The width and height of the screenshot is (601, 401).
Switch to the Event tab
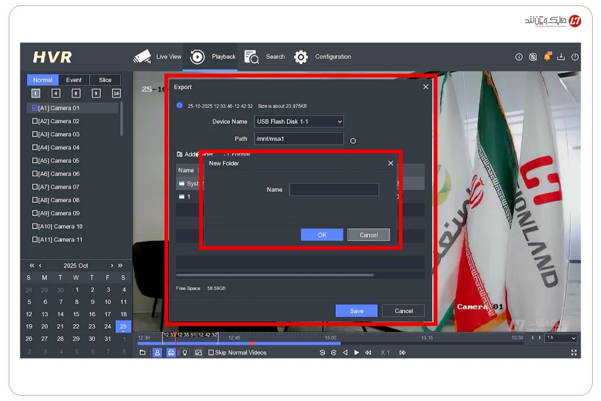[74, 79]
